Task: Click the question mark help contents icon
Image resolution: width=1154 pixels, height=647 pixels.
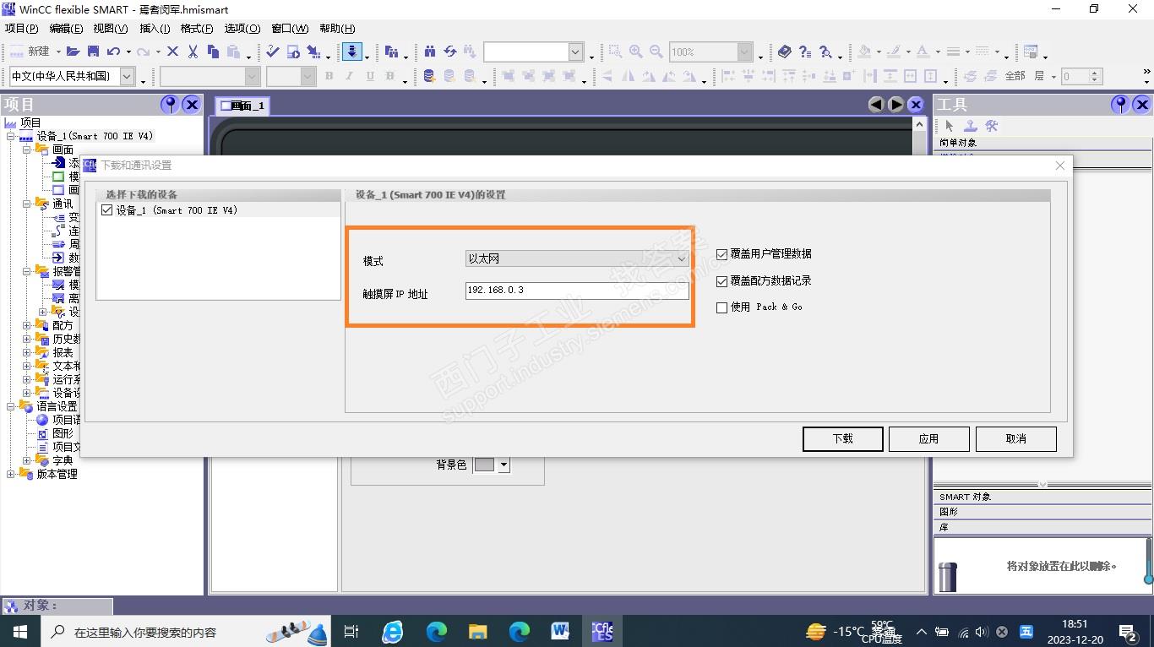Action: [805, 52]
